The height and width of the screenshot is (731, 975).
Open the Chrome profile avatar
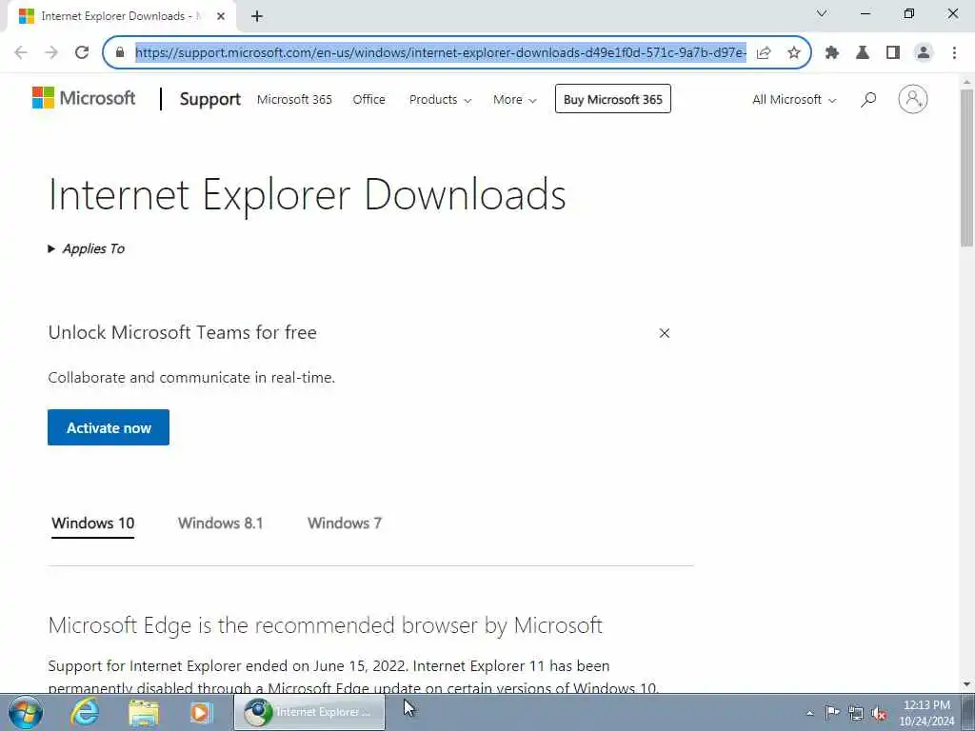coord(924,52)
